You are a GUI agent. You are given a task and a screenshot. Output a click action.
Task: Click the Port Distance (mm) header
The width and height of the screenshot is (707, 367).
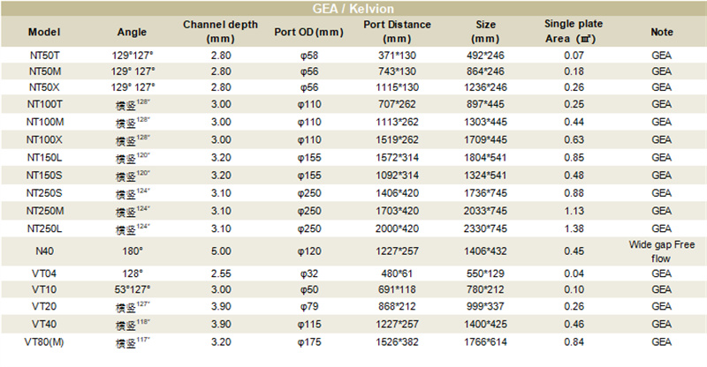pyautogui.click(x=397, y=32)
